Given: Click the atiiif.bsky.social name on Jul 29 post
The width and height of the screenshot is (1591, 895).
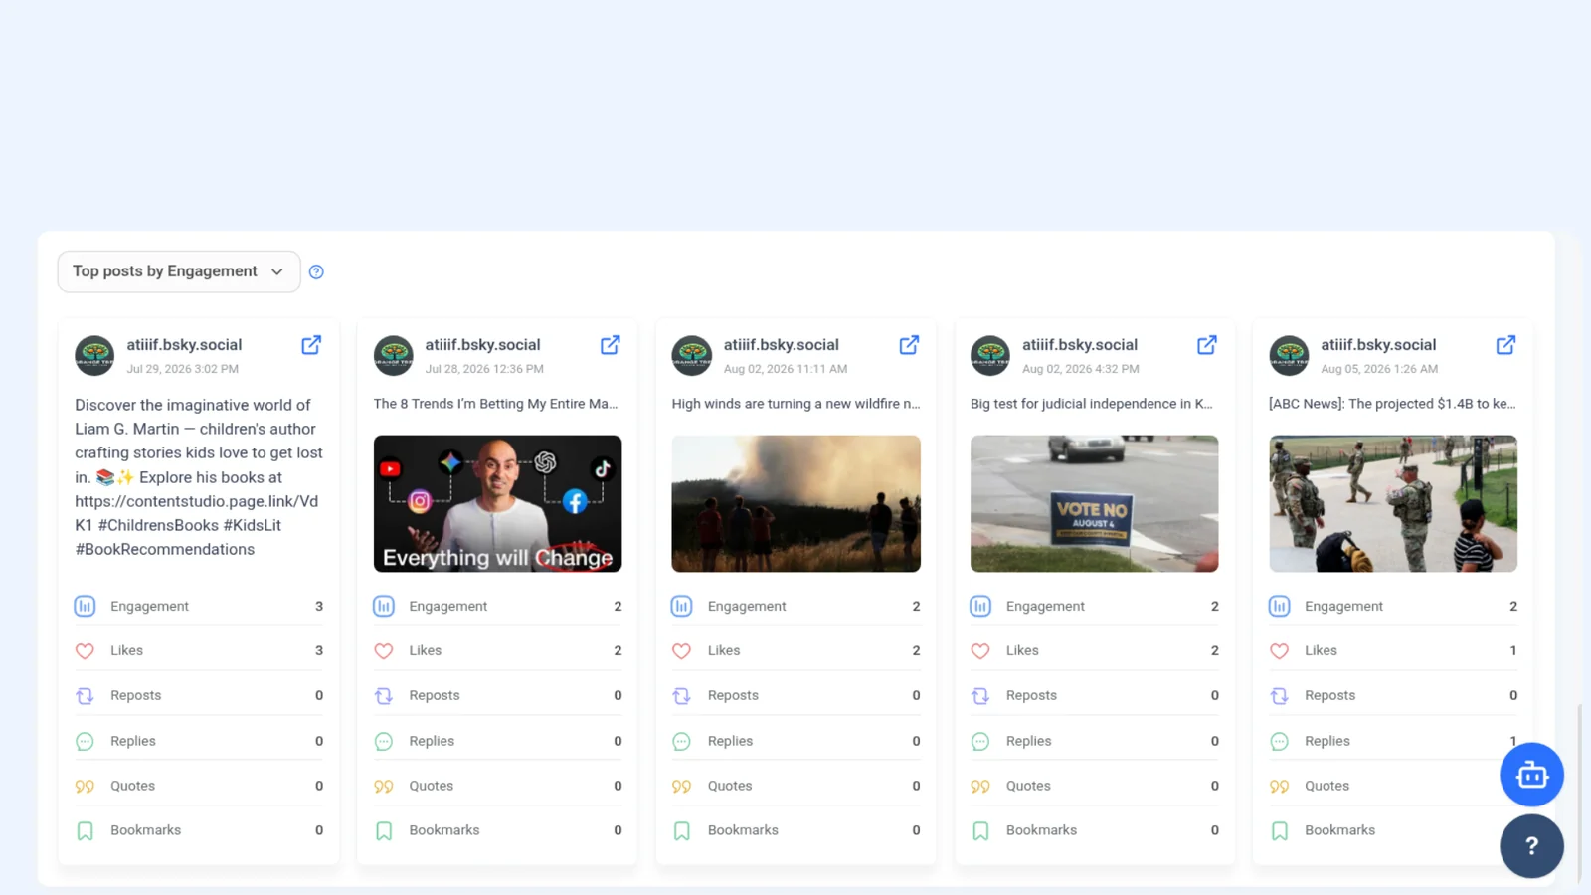Looking at the screenshot, I should [184, 345].
